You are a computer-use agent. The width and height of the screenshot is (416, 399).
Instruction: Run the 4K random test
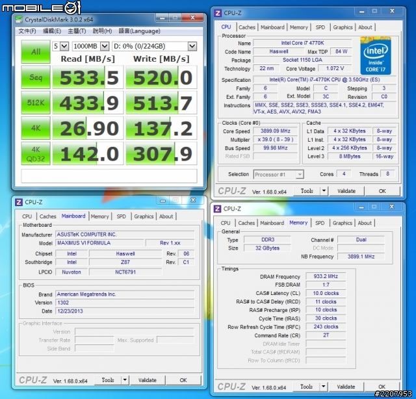[x=36, y=128]
